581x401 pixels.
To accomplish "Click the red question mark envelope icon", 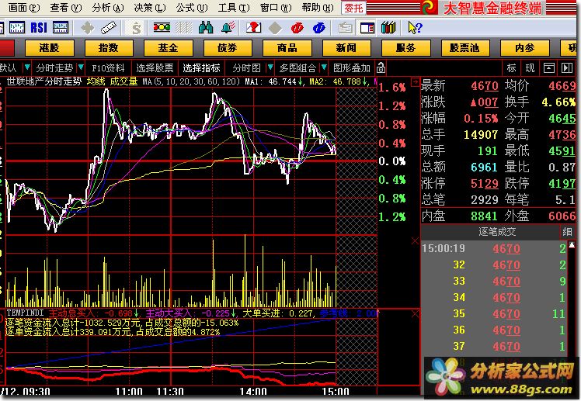I will point(253,27).
